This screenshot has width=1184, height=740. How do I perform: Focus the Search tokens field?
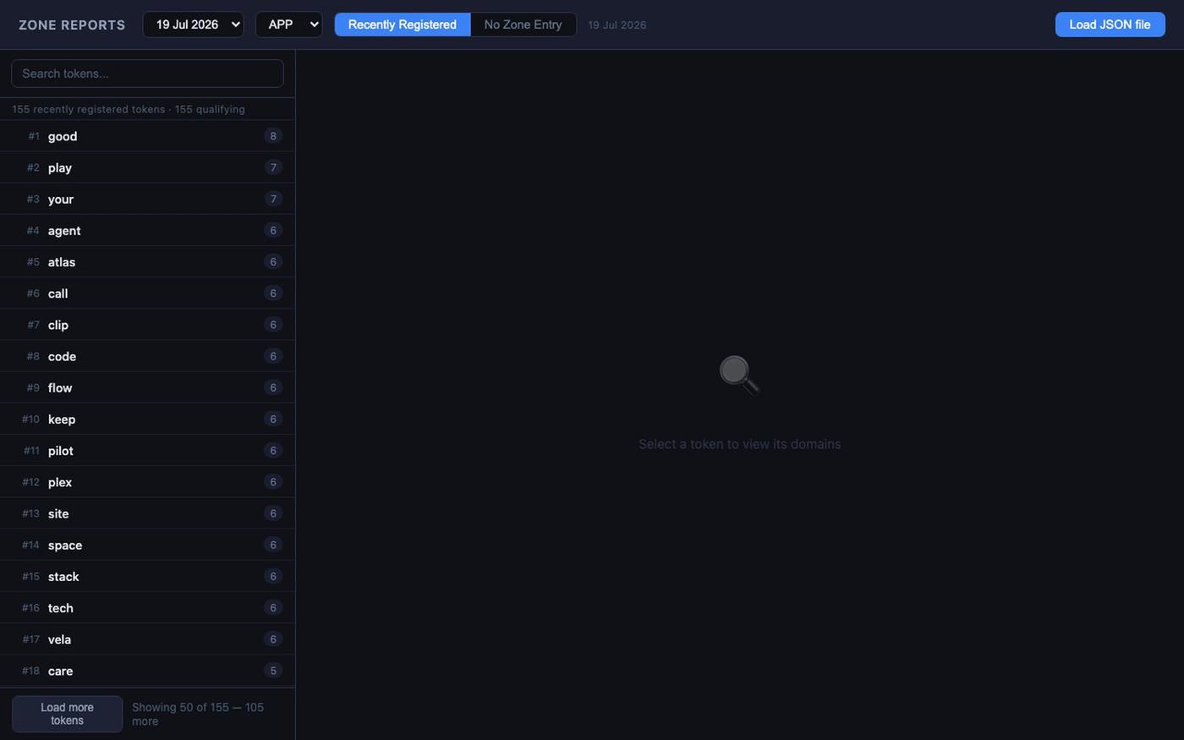point(147,74)
